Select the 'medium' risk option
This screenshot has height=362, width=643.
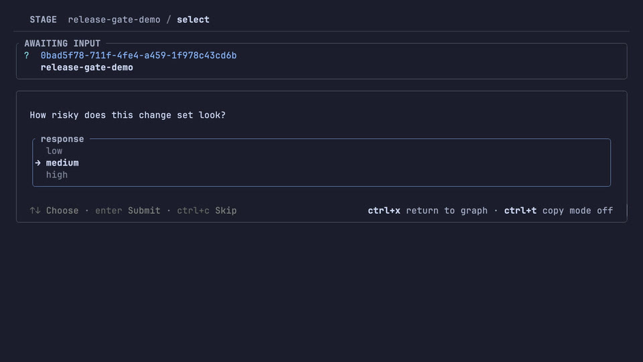(62, 163)
